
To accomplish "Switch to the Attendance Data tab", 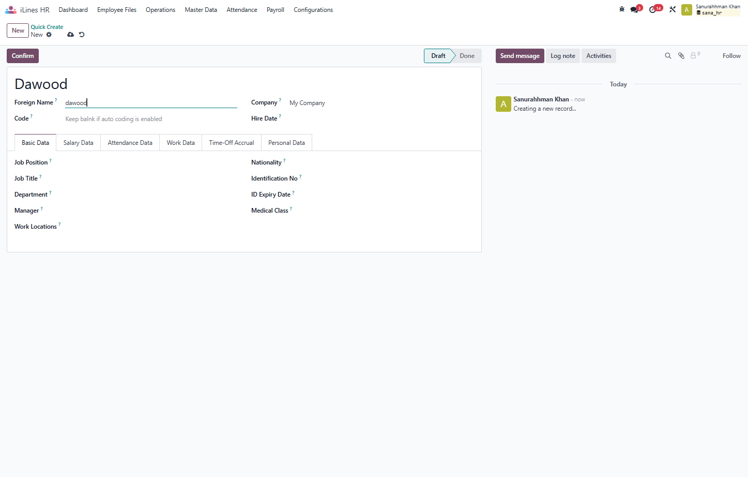I will (130, 143).
